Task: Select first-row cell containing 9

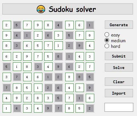Action: point(38,25)
